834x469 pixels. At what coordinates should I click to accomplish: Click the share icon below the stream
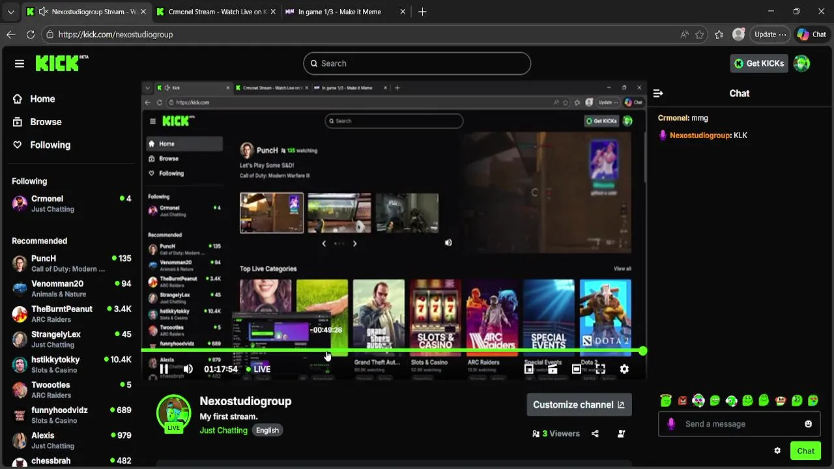click(595, 434)
